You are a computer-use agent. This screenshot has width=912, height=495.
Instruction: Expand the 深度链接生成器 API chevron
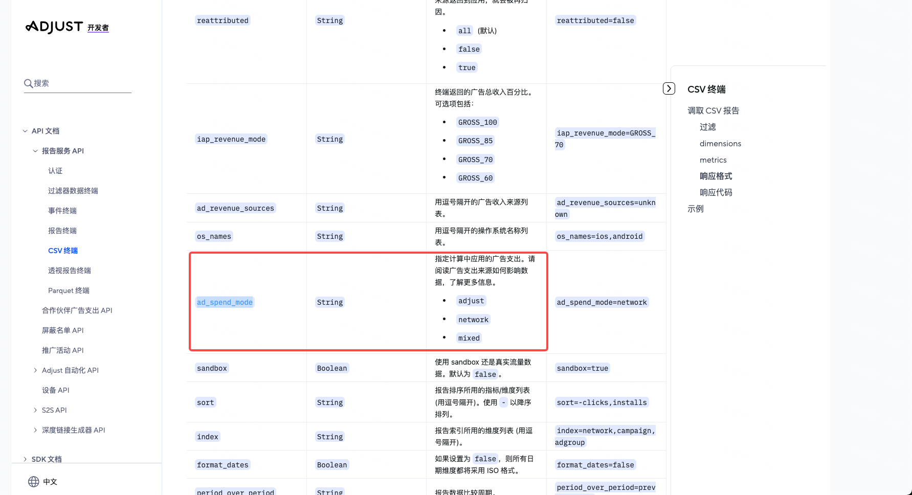35,430
